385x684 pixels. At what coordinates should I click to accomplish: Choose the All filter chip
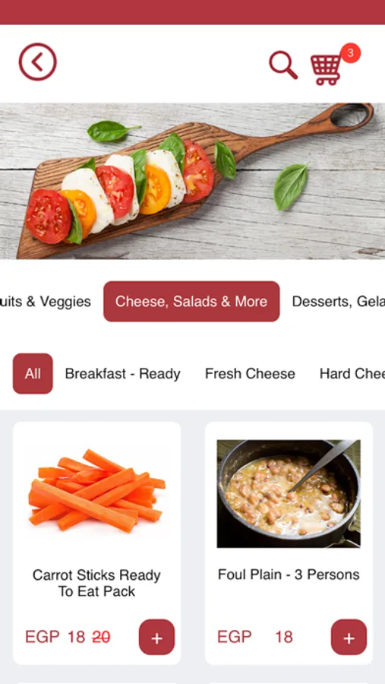pyautogui.click(x=33, y=373)
